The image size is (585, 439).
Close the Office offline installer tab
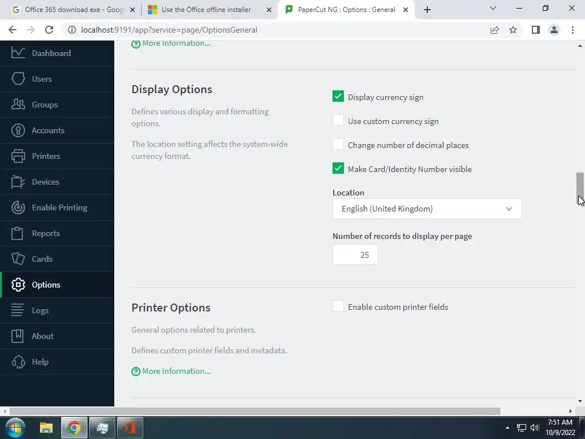269,10
